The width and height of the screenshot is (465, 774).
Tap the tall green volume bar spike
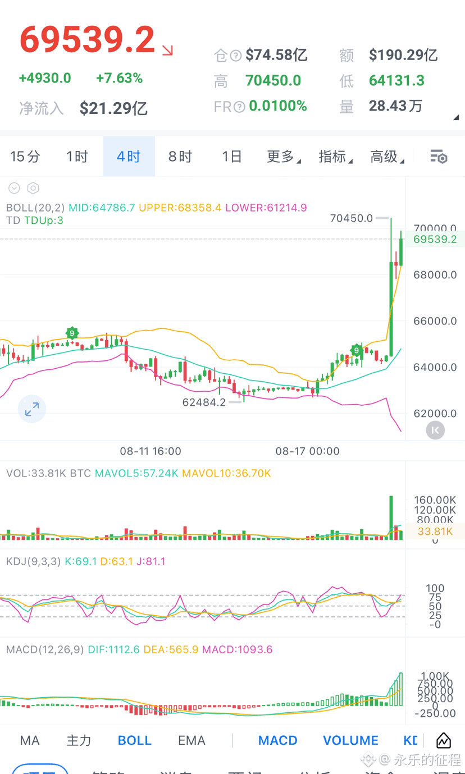[391, 517]
